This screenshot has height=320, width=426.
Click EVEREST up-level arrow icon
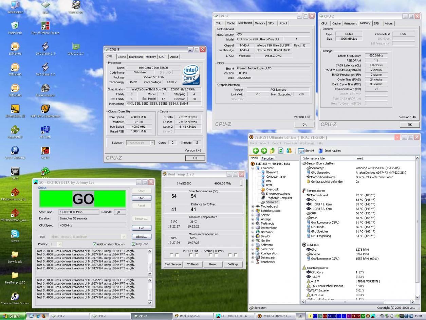tap(272, 150)
